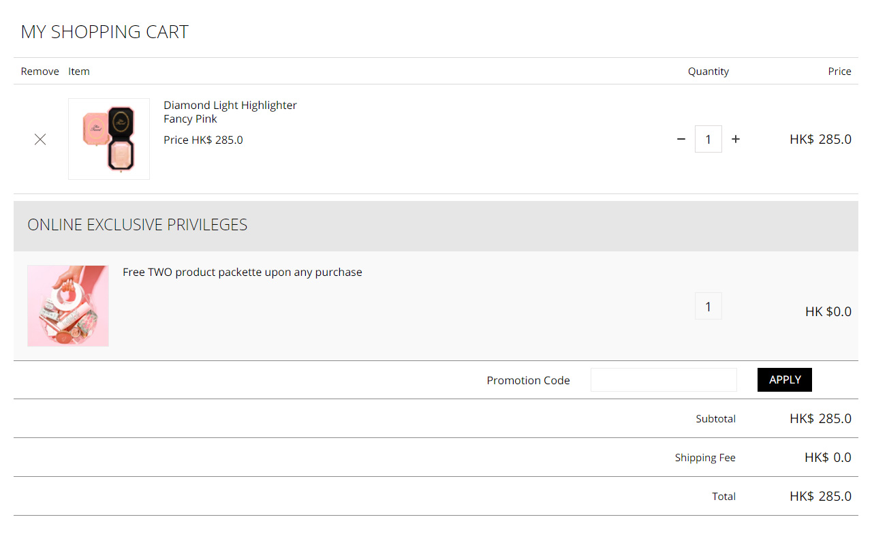872x545 pixels.
Task: Increase quantity with the plus icon
Action: tap(736, 139)
